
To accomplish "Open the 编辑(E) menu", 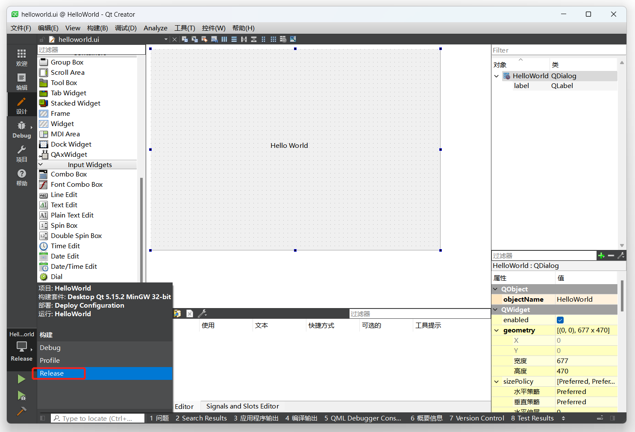I will coord(48,28).
